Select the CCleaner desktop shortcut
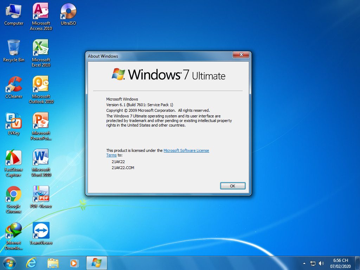Viewport: 360px width, 270px height. [x=14, y=88]
